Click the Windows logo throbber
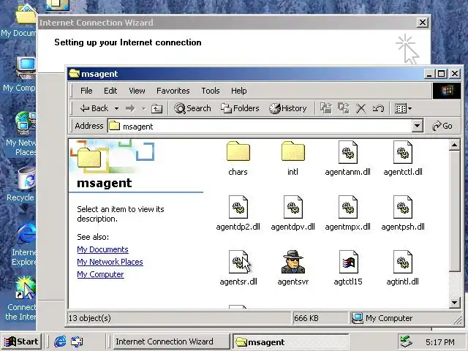The width and height of the screenshot is (468, 351). (x=447, y=91)
